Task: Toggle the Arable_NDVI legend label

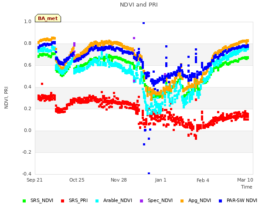Action: tap(118, 200)
